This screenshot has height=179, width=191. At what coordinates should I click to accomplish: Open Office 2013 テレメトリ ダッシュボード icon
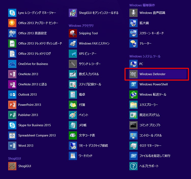pyautogui.click(x=12, y=43)
